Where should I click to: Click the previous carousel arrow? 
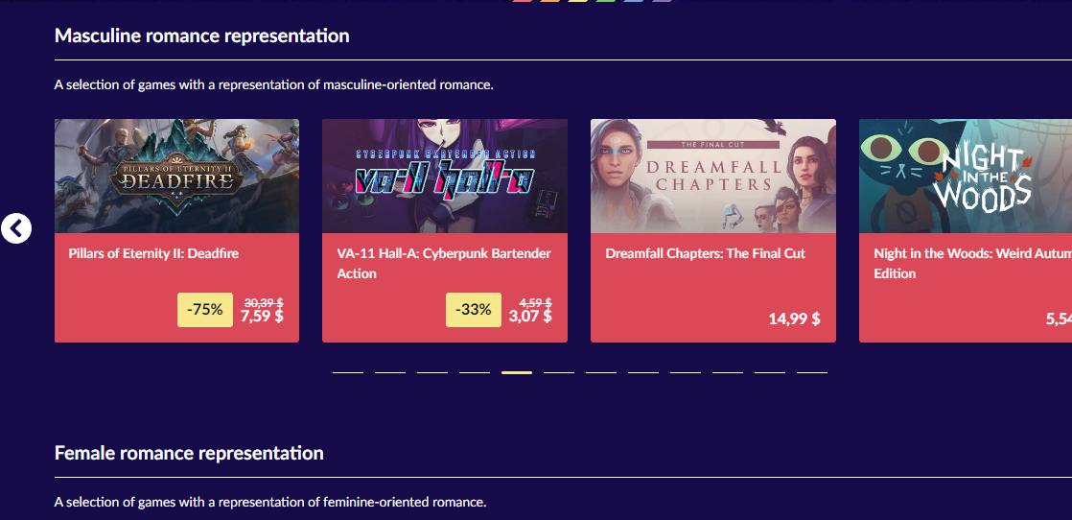(16, 228)
